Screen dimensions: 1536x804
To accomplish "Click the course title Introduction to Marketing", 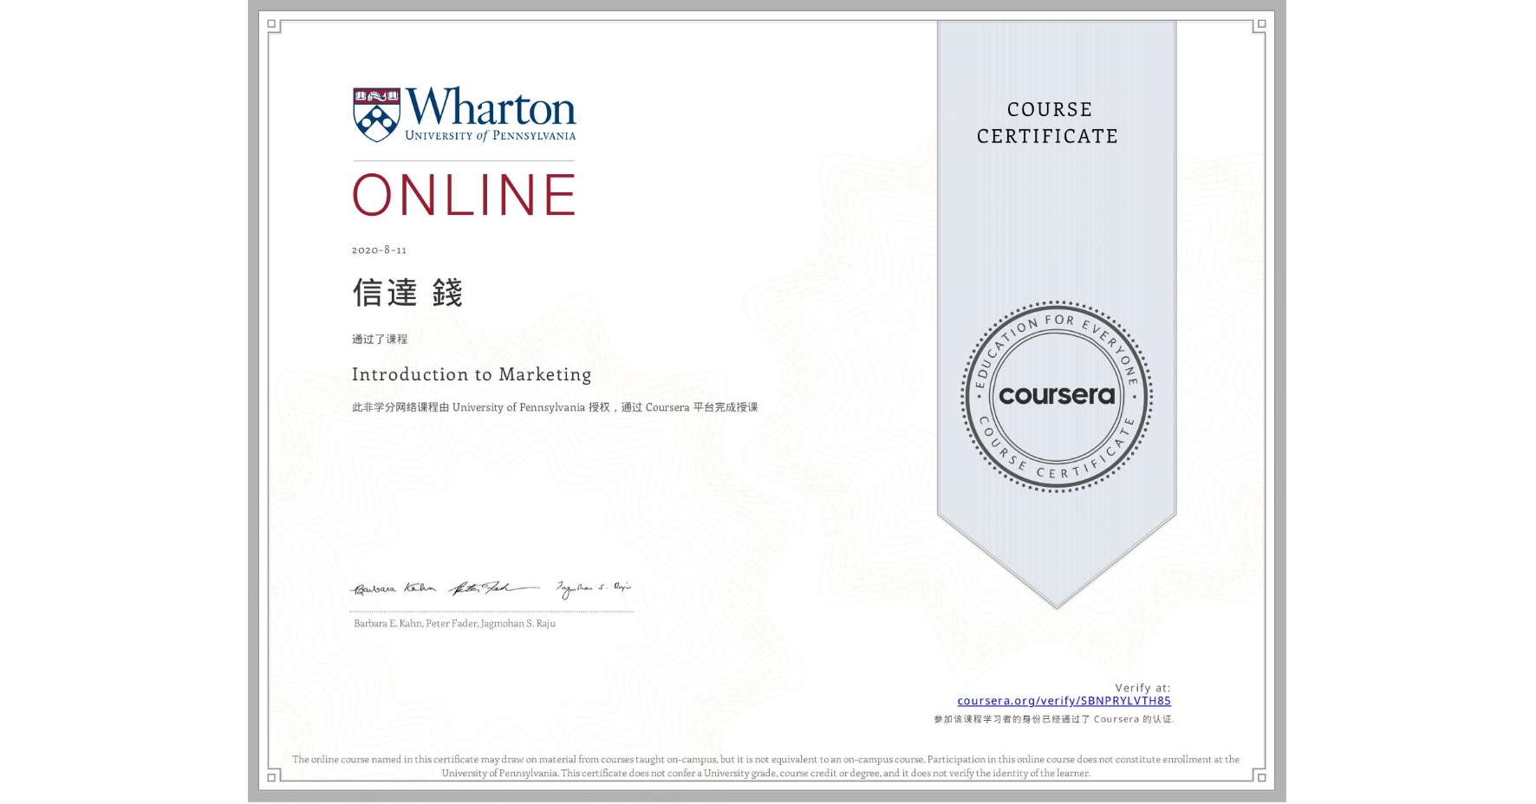I will [x=471, y=374].
